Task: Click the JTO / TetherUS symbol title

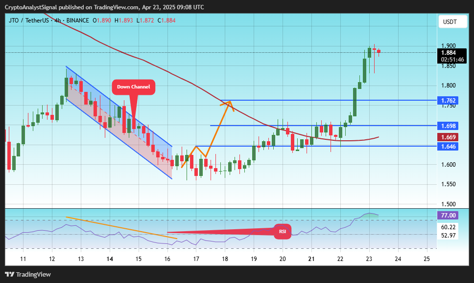Action: tap(28, 21)
